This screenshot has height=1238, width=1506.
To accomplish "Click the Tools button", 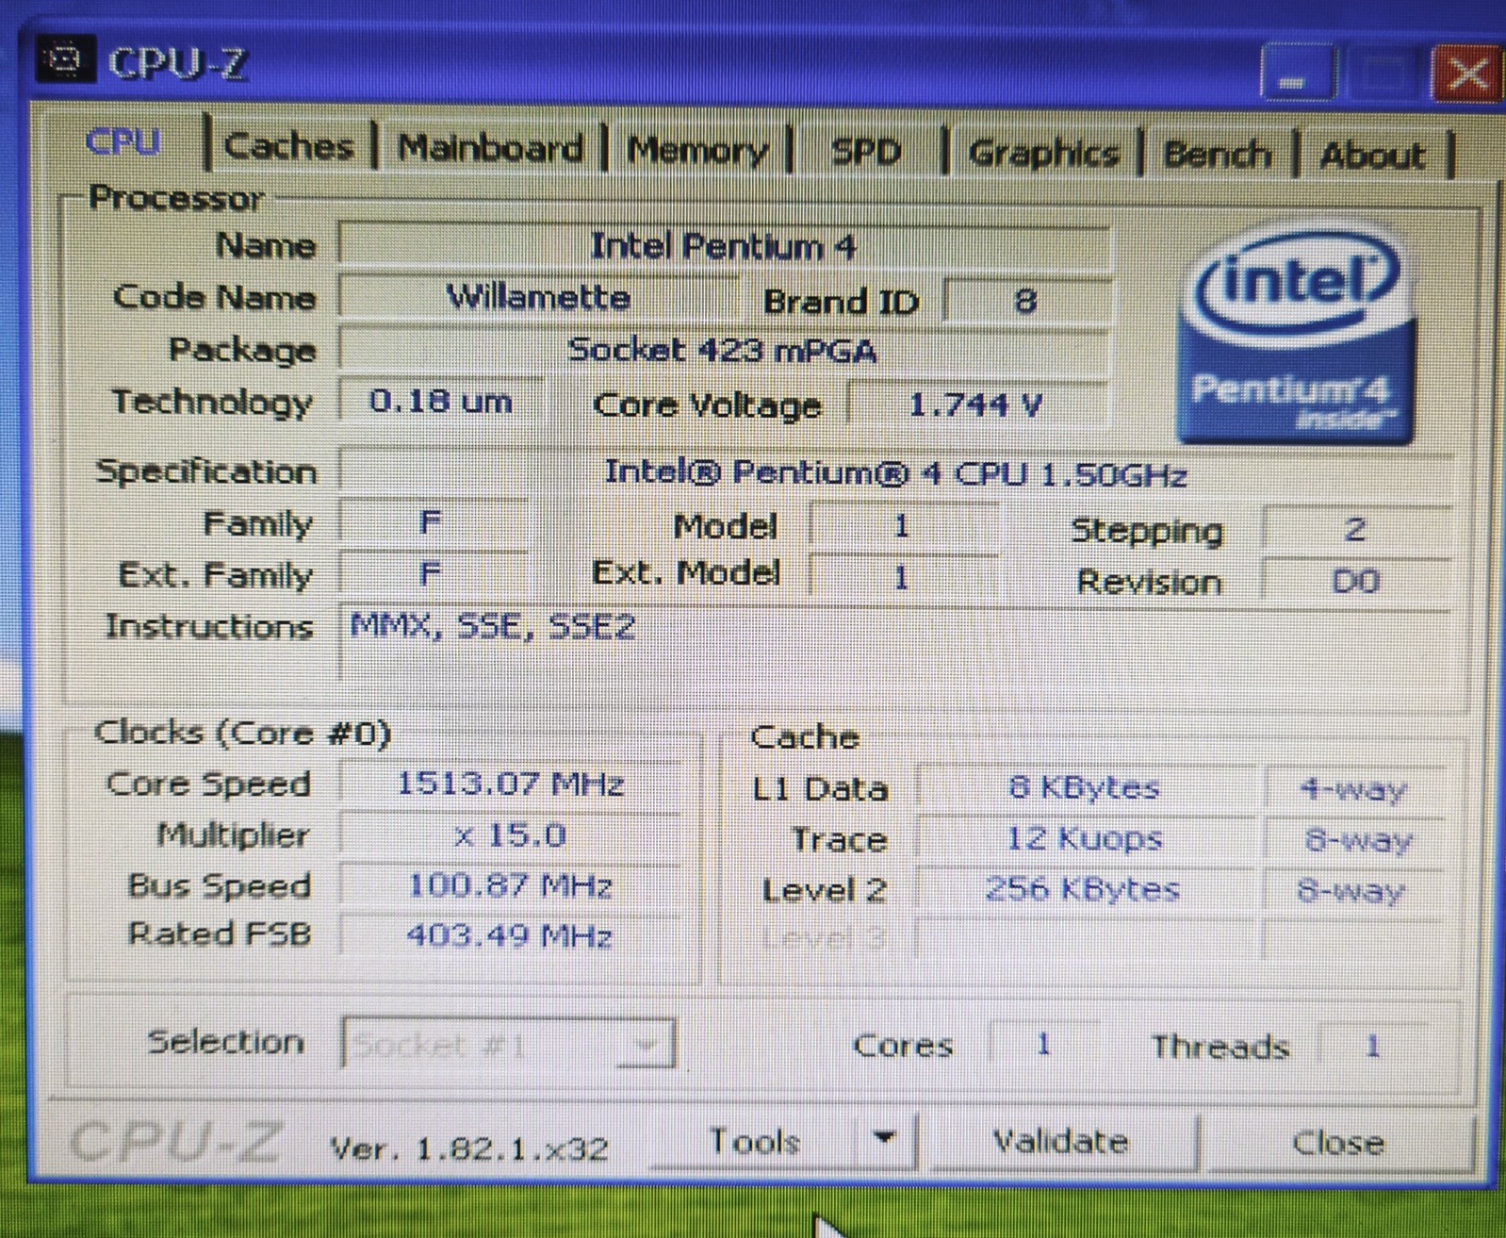I will pyautogui.click(x=754, y=1142).
